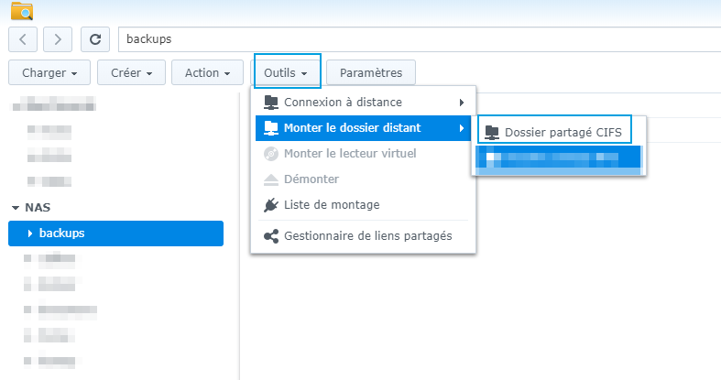Click the Liste de montage plug icon

270,205
